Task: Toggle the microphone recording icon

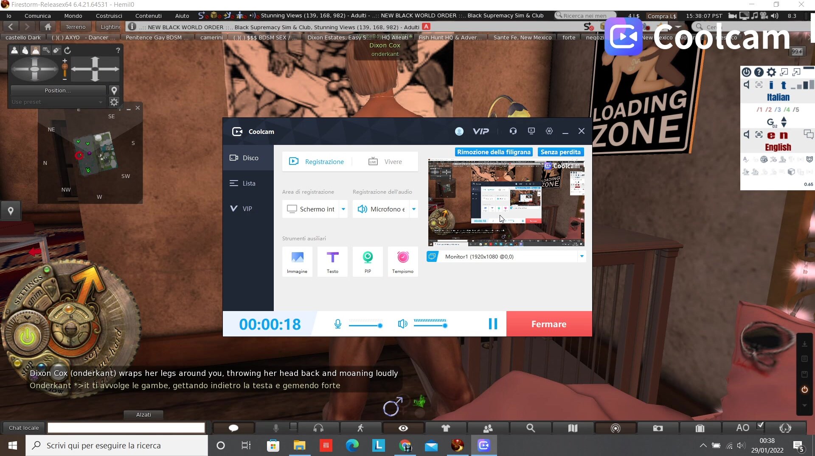Action: 337,324
